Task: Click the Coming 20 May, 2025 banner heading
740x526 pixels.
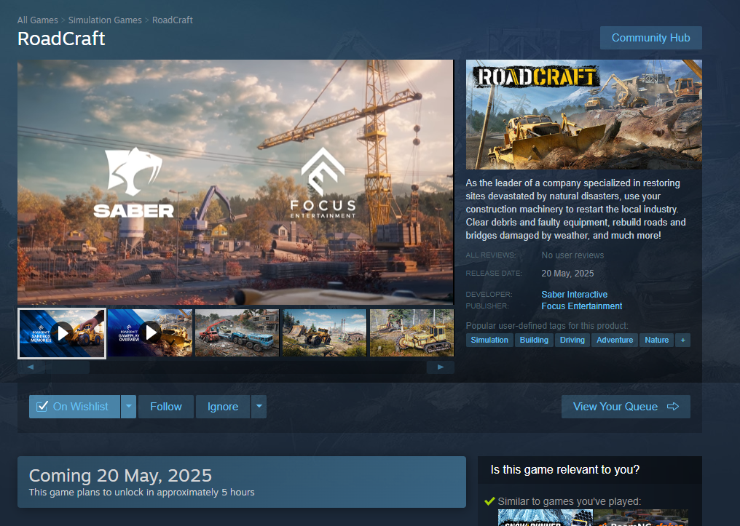Action: coord(120,476)
